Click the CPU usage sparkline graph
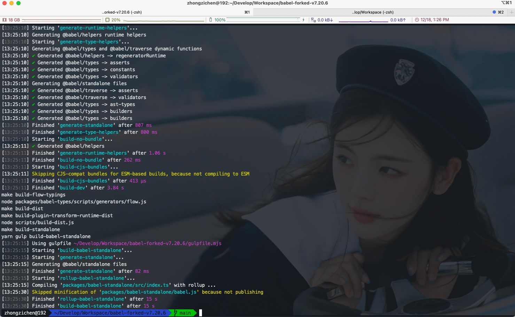515x317 pixels. pos(163,20)
